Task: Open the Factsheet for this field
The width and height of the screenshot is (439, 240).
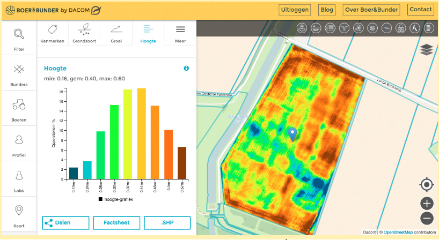Action: tap(116, 223)
